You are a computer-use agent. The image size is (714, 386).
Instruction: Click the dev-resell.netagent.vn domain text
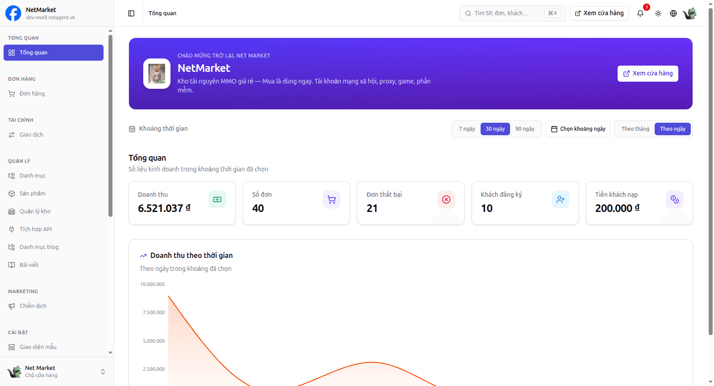[50, 18]
